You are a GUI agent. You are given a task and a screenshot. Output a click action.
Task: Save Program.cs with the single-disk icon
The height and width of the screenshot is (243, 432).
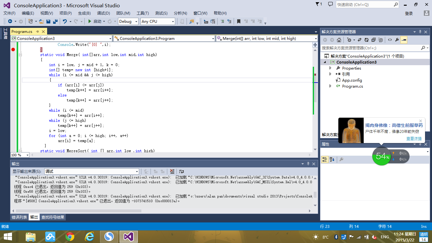(48, 22)
